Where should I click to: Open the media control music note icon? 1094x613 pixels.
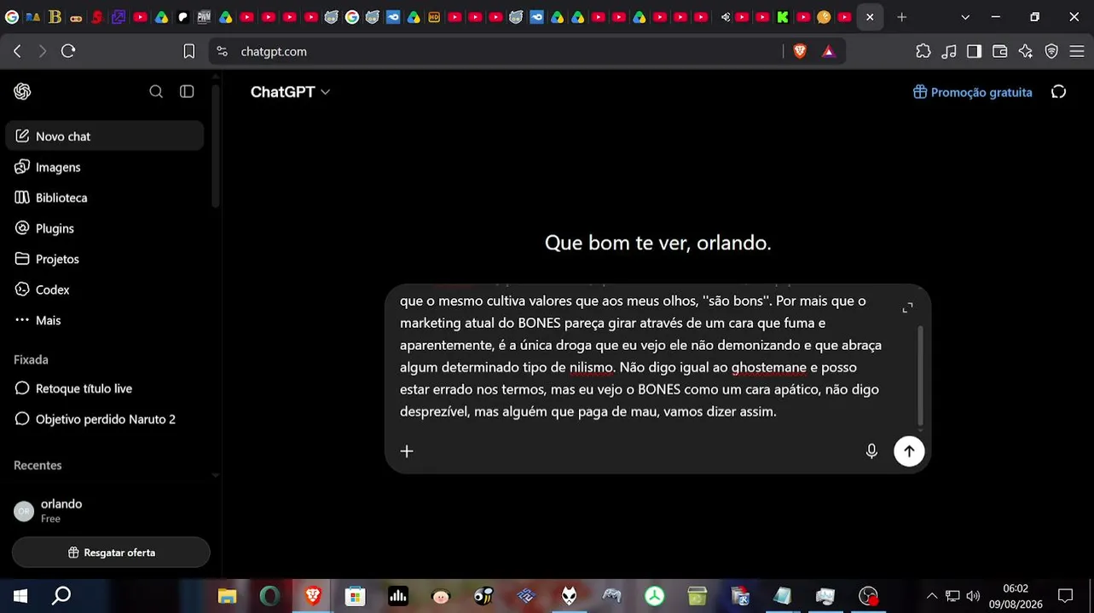point(949,51)
